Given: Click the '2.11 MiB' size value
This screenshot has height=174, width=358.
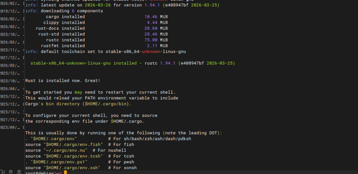Looking at the screenshot, I should pos(157,46).
